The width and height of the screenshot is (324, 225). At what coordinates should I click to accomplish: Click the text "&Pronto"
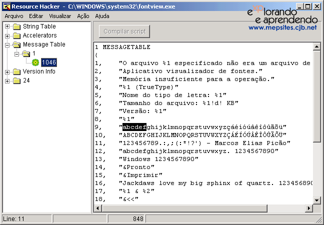(x=136, y=167)
